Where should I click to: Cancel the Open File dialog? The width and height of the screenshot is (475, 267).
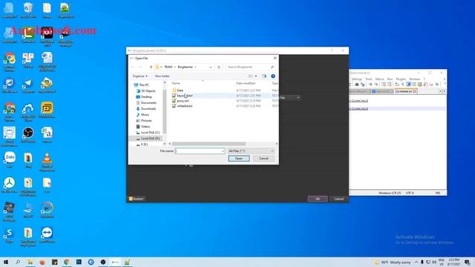263,158
